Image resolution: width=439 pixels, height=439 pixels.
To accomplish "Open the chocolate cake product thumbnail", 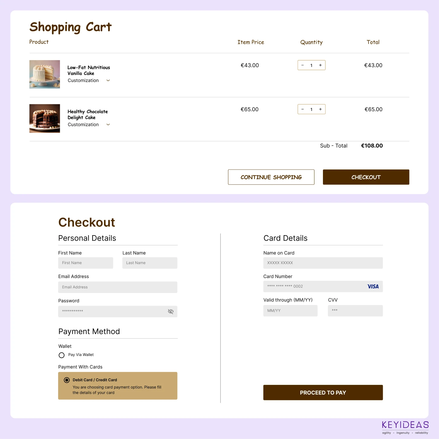I will click(x=44, y=119).
